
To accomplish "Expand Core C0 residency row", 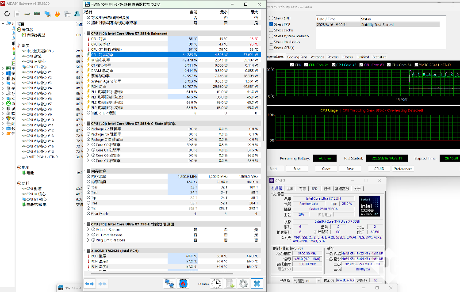I will 88,144.
